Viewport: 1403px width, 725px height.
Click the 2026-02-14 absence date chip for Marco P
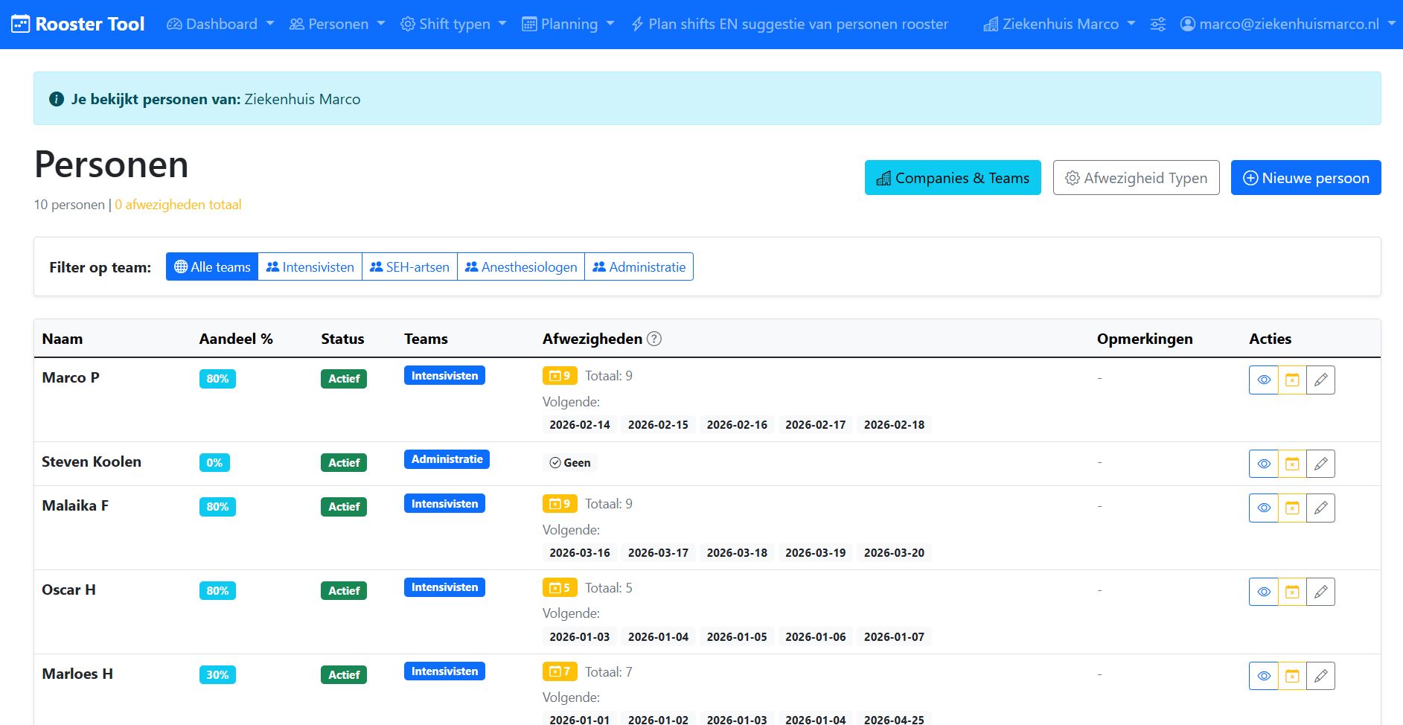pyautogui.click(x=578, y=424)
